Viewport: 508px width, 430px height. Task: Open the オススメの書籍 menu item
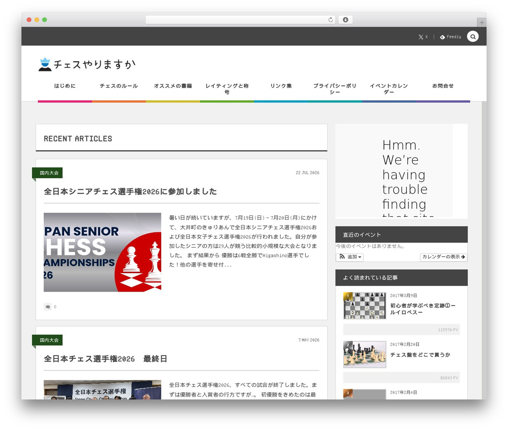[173, 86]
